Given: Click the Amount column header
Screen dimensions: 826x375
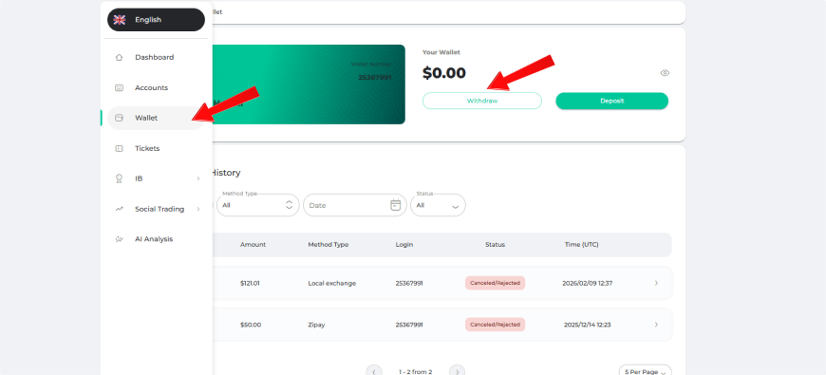Looking at the screenshot, I should (253, 245).
